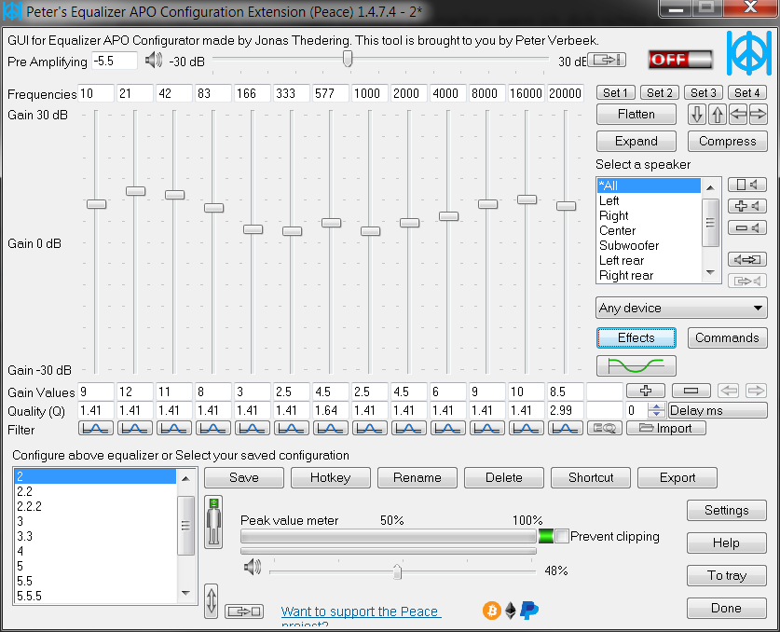Click the To tray button
780x632 pixels.
pos(726,576)
